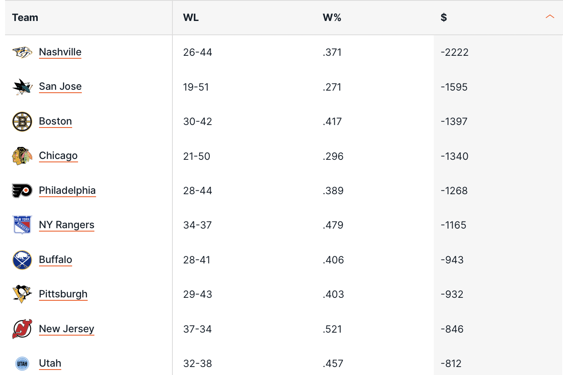
Task: Click the NY Rangers shield logo
Action: pyautogui.click(x=22, y=225)
